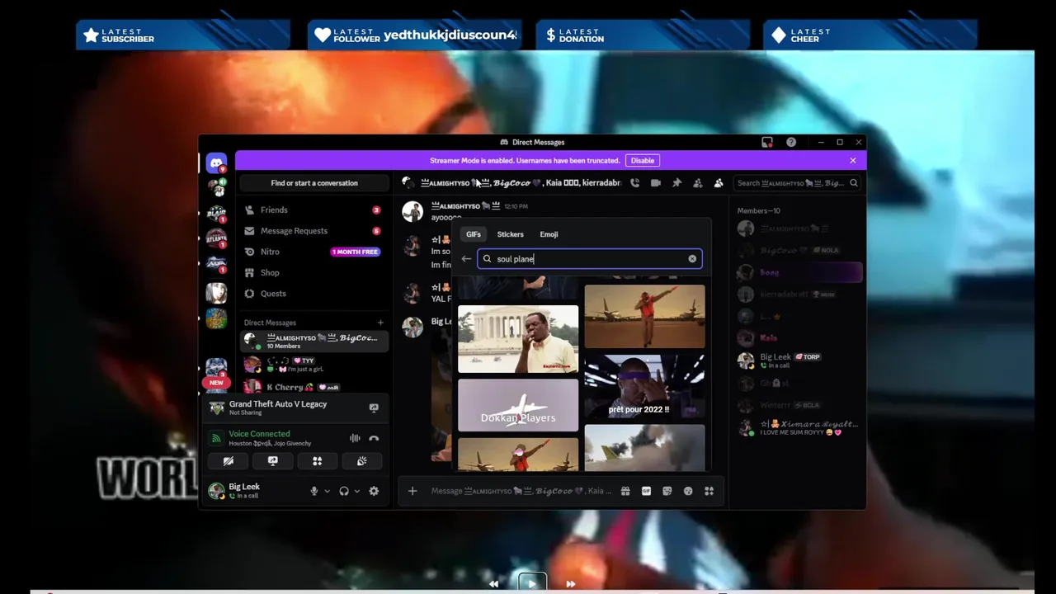Toggle the GIF picker button in message bar
The width and height of the screenshot is (1056, 594).
(646, 491)
